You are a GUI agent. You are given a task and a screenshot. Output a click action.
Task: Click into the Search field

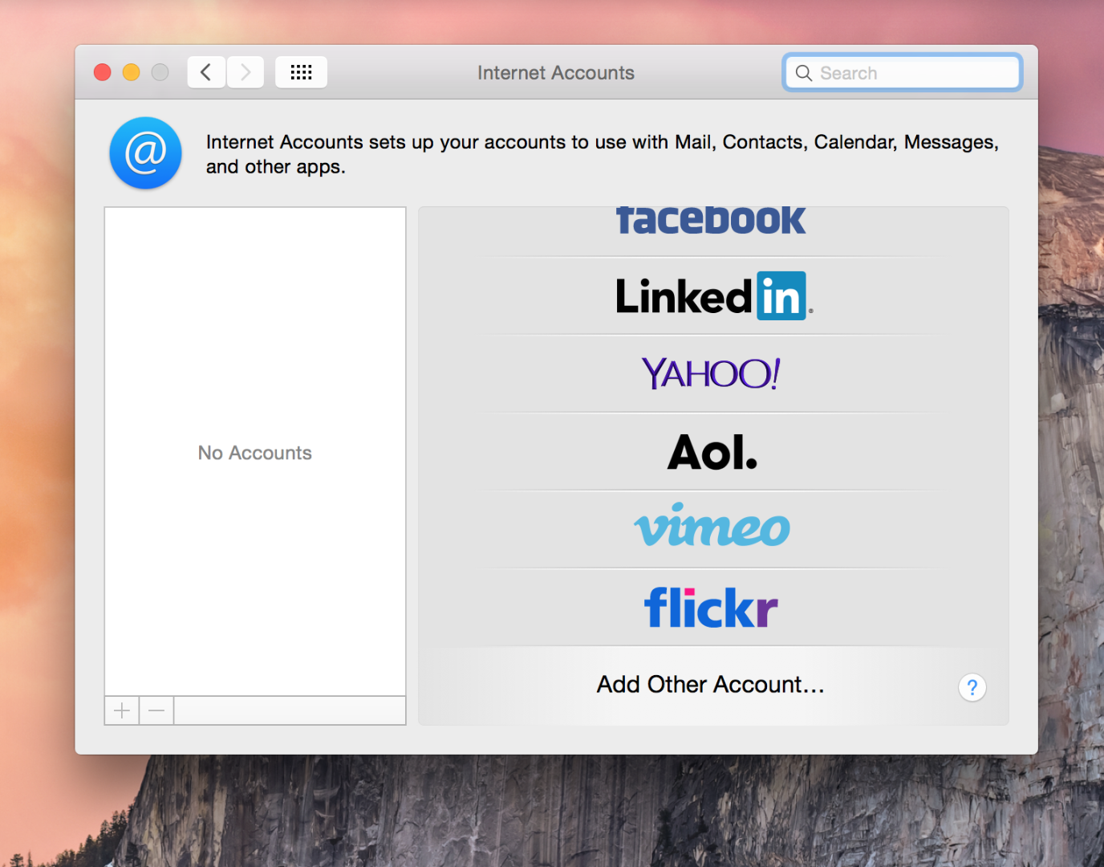pyautogui.click(x=902, y=73)
